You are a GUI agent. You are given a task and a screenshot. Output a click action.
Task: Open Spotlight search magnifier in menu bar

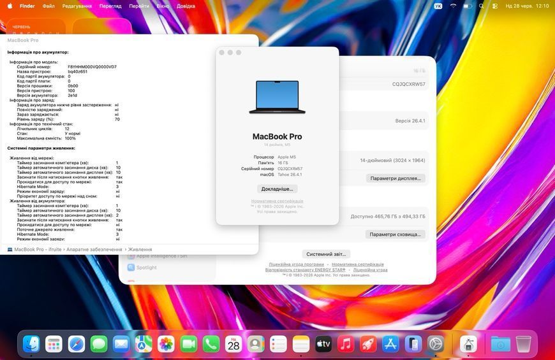pos(482,6)
